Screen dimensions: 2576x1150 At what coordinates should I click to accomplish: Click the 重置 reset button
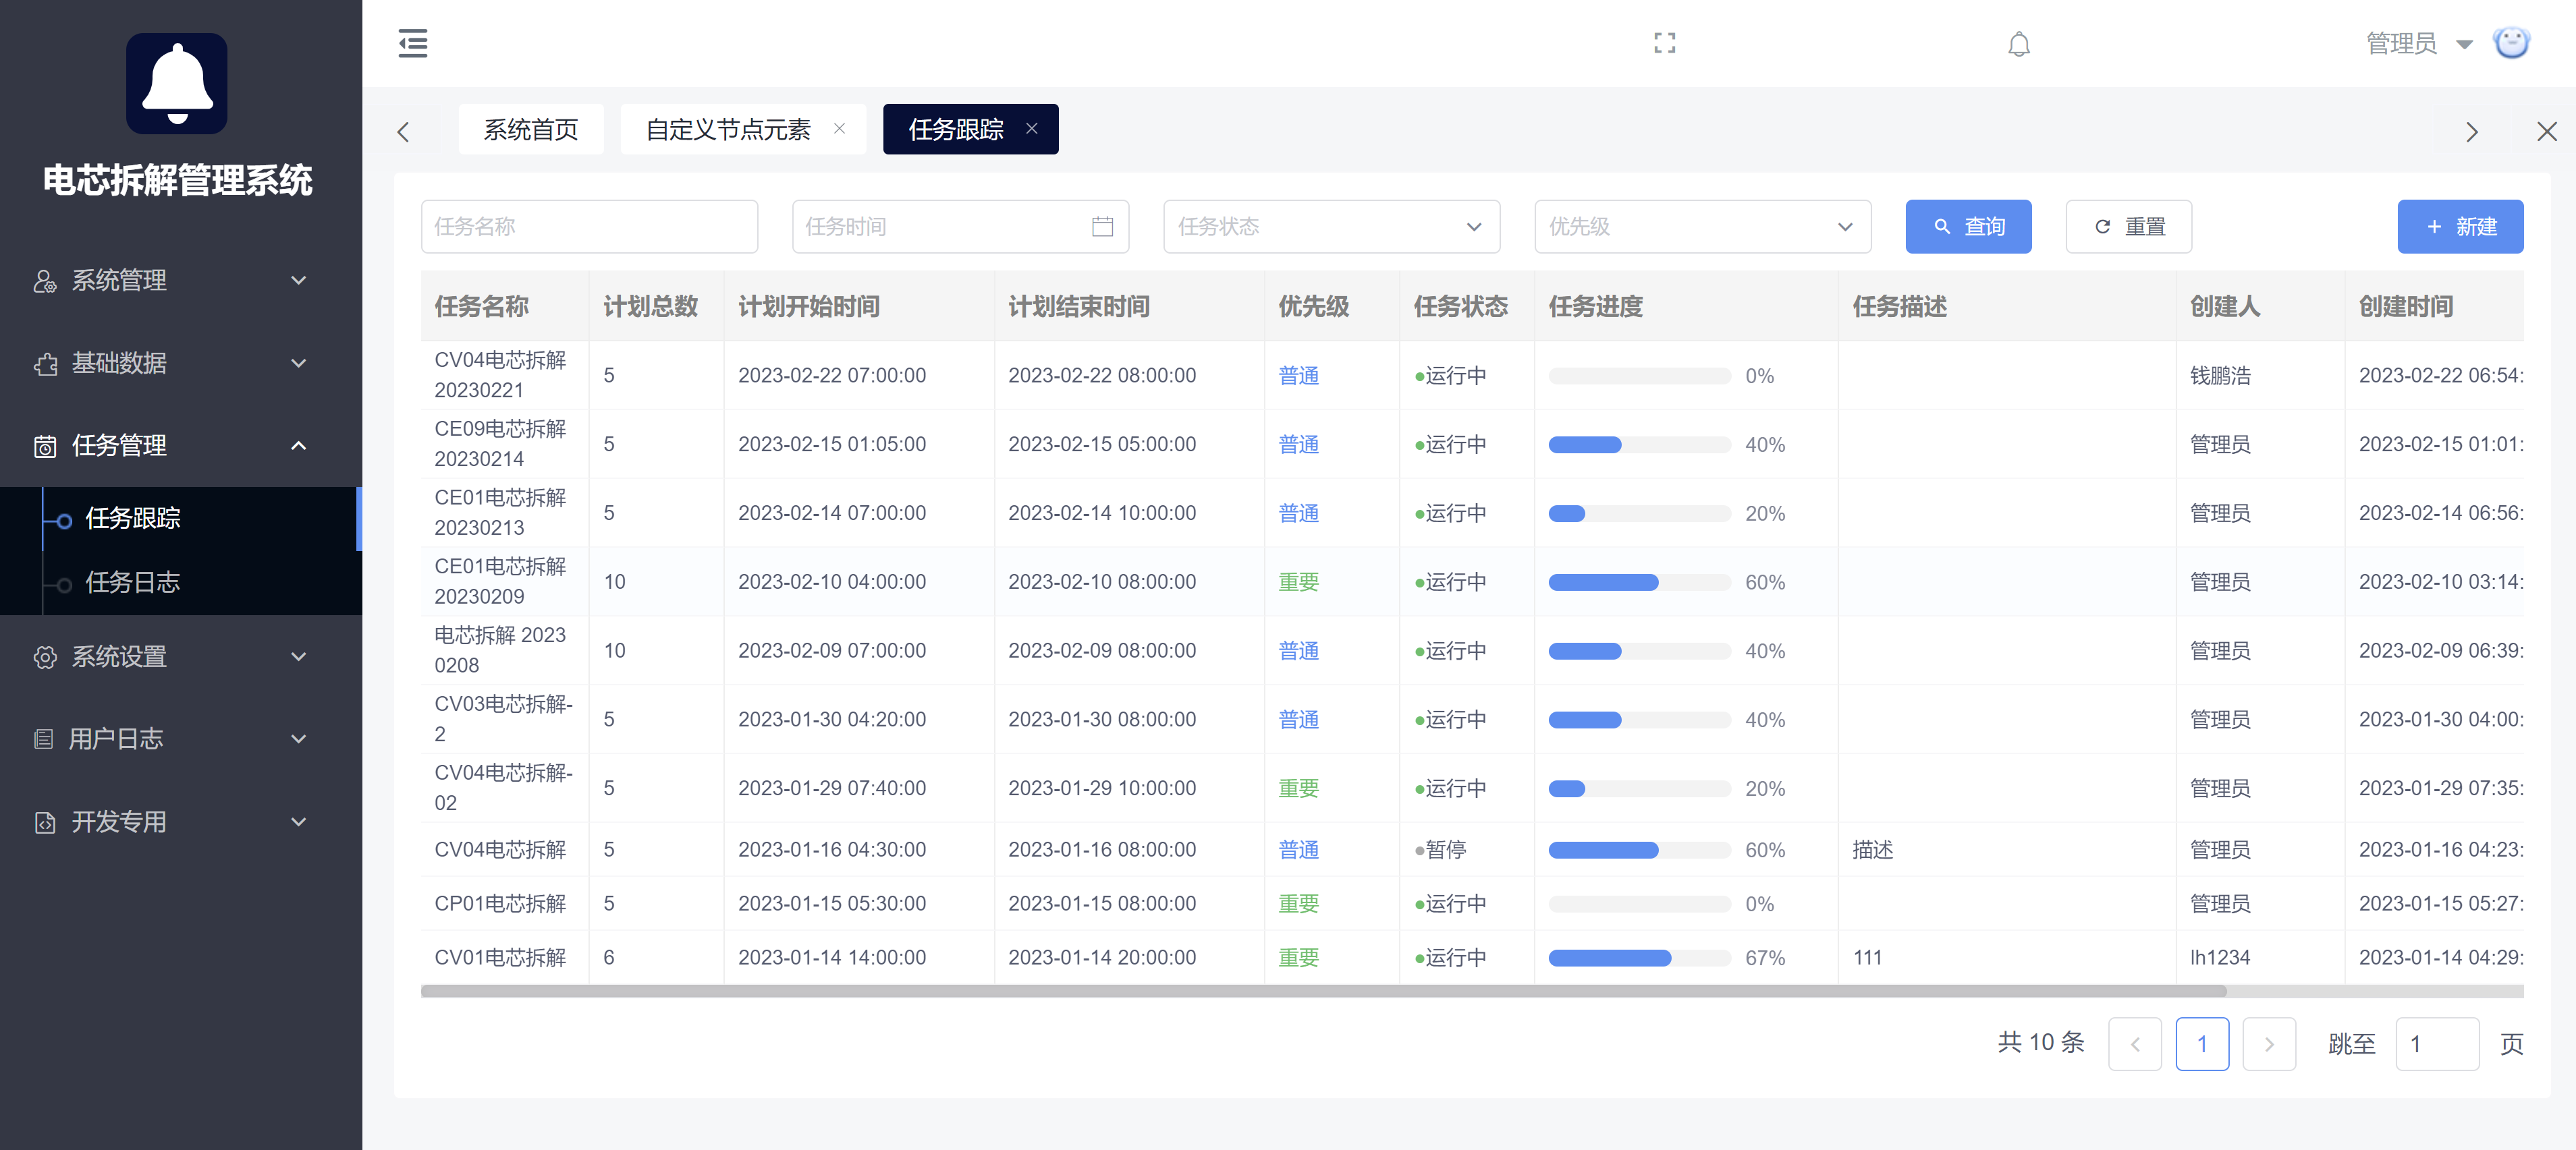tap(2128, 227)
